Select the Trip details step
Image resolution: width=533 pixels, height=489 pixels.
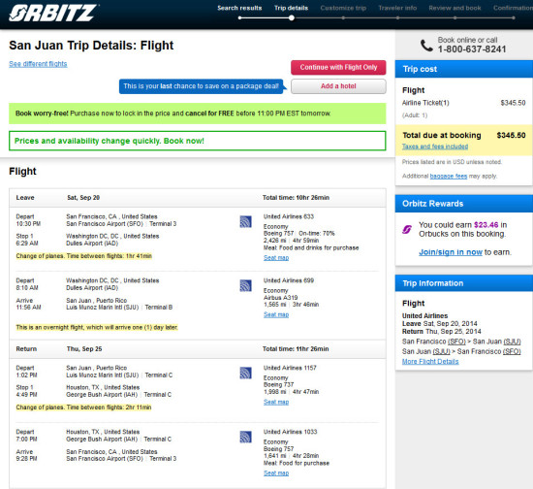pos(292,8)
